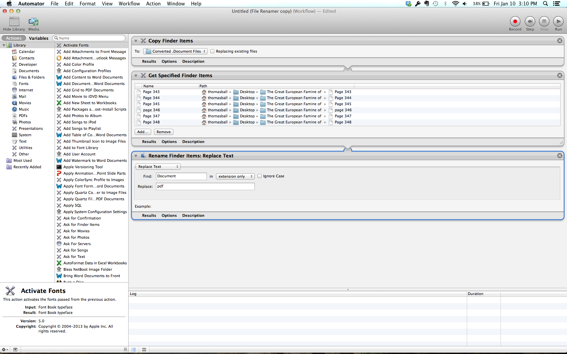Open the Format menu
Image resolution: width=567 pixels, height=354 pixels.
[87, 4]
